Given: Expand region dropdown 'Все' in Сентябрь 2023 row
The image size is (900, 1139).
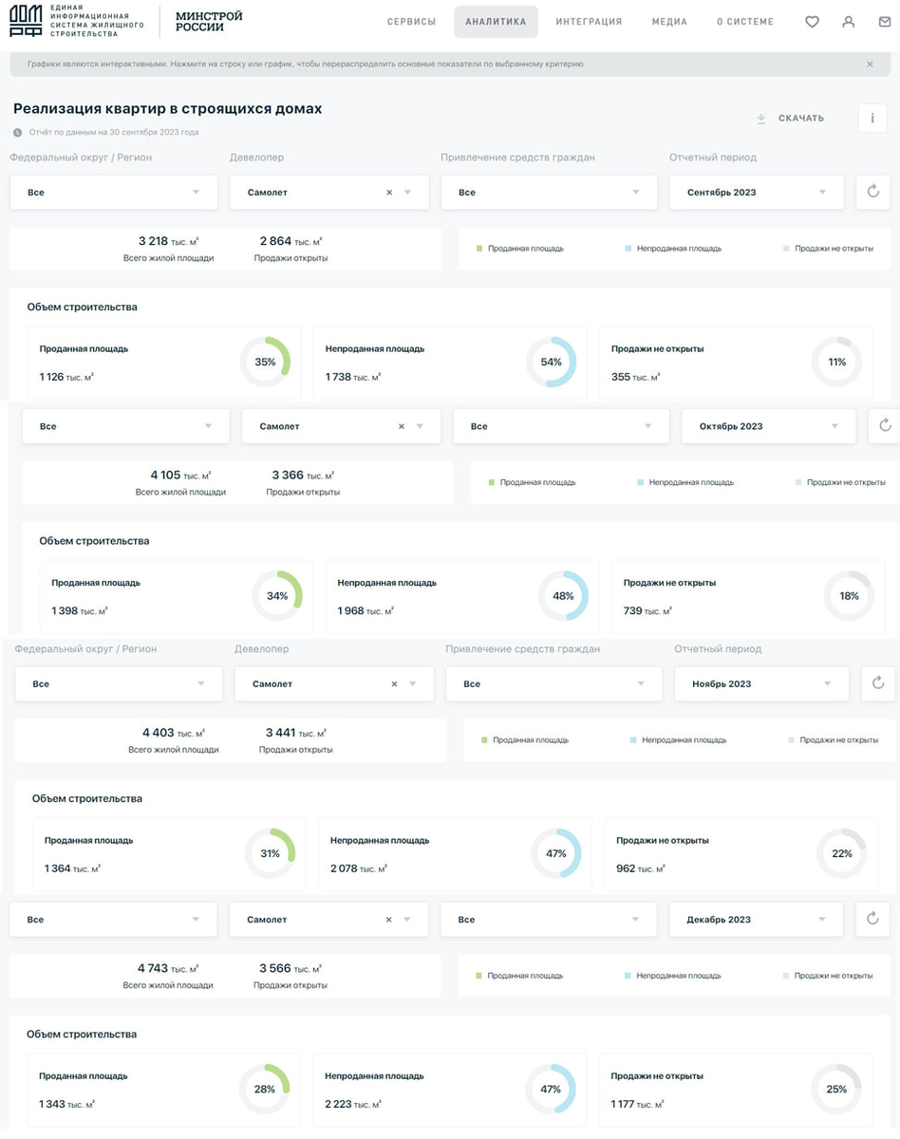Looking at the screenshot, I should (x=116, y=192).
